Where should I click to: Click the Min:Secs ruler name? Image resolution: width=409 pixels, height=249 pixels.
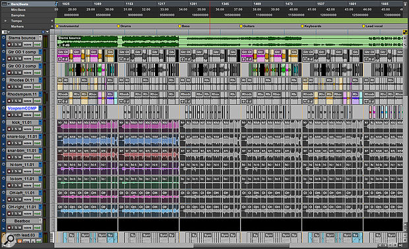click(18, 10)
